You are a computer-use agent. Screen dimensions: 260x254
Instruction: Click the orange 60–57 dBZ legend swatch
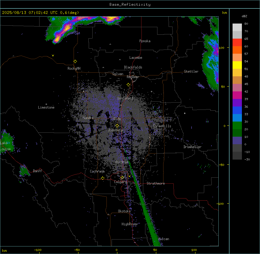[237, 50]
